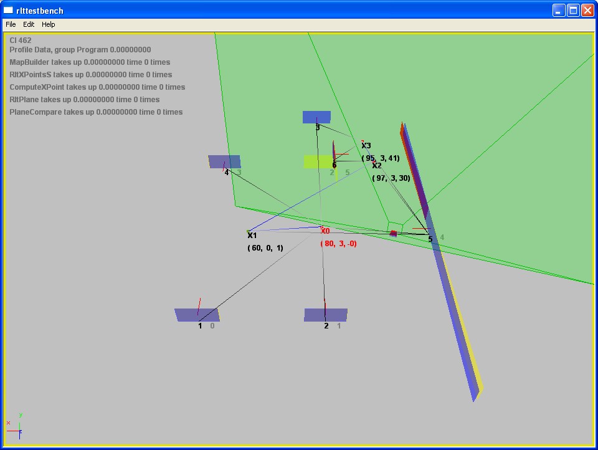
Task: Click the X3 point label
Action: tap(366, 146)
